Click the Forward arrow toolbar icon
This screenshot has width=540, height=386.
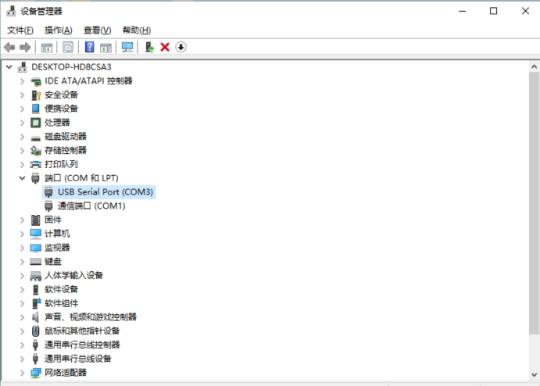tap(25, 47)
